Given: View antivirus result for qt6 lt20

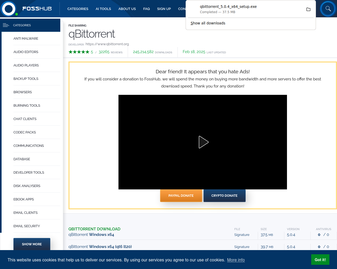Looking at the screenshot, I should 324,247.
